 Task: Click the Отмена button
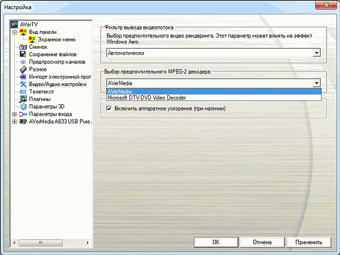tap(262, 242)
